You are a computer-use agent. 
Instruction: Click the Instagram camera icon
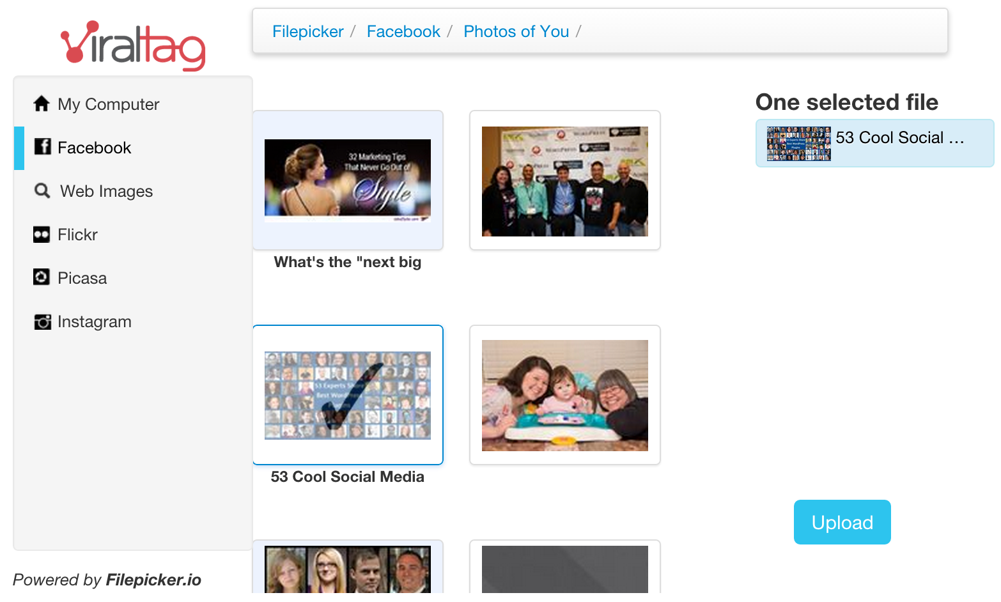pos(42,321)
